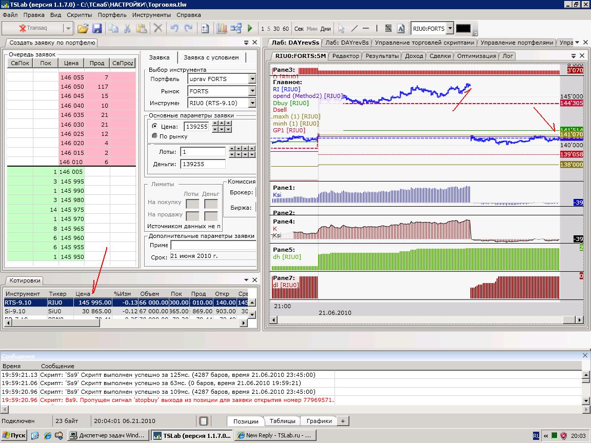Switch to the 'Заявка с условием' tab
The image size is (591, 443).
(x=211, y=57)
